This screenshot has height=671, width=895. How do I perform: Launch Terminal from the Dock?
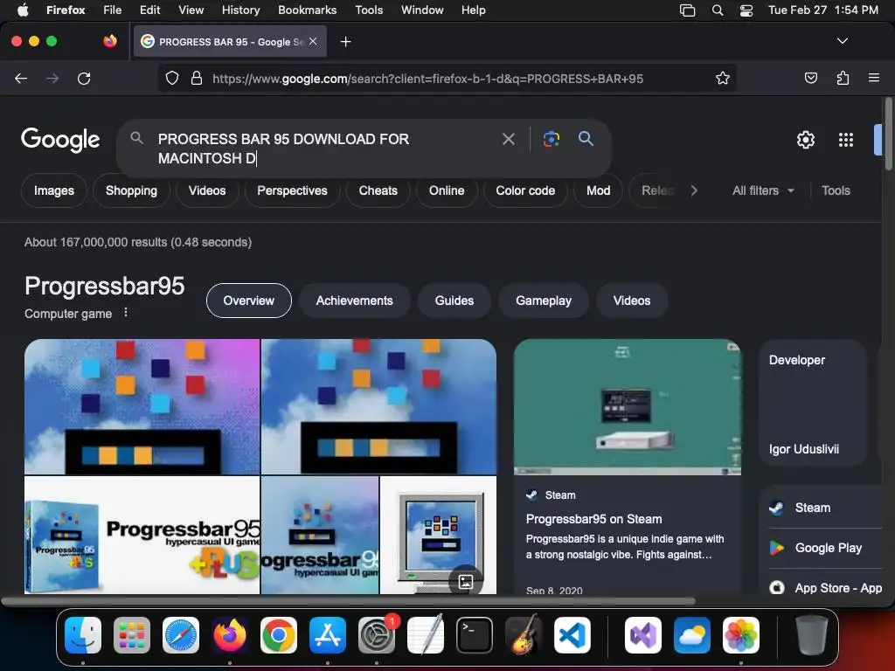pos(475,635)
